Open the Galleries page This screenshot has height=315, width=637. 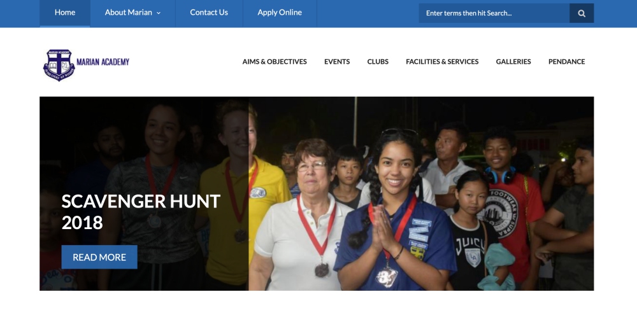pos(513,62)
